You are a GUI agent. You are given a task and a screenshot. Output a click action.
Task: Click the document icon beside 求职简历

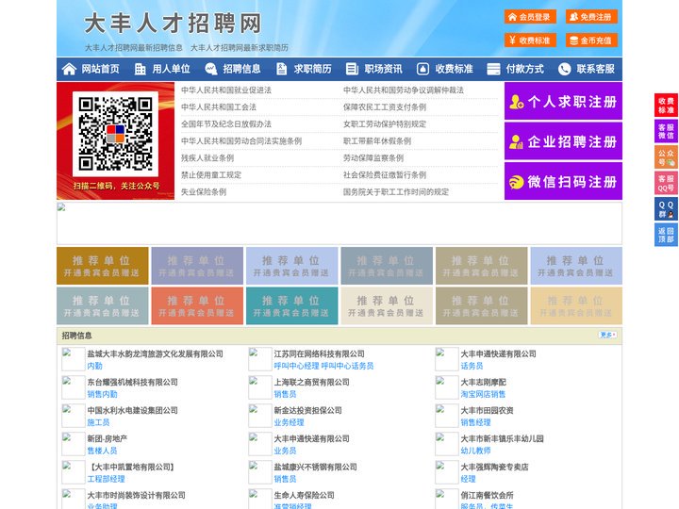tap(281, 69)
